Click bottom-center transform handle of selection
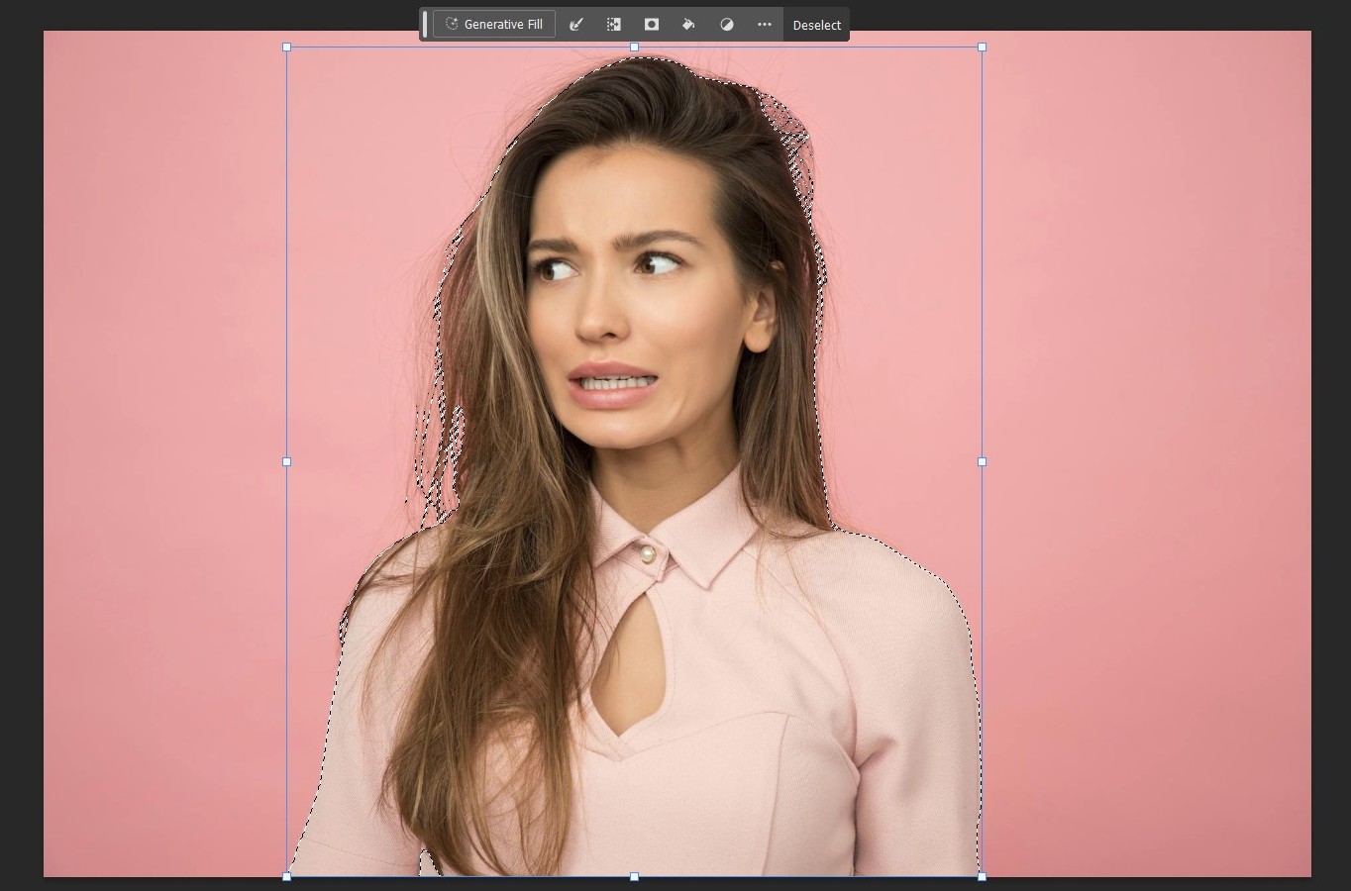Image resolution: width=1351 pixels, height=891 pixels. point(635,876)
